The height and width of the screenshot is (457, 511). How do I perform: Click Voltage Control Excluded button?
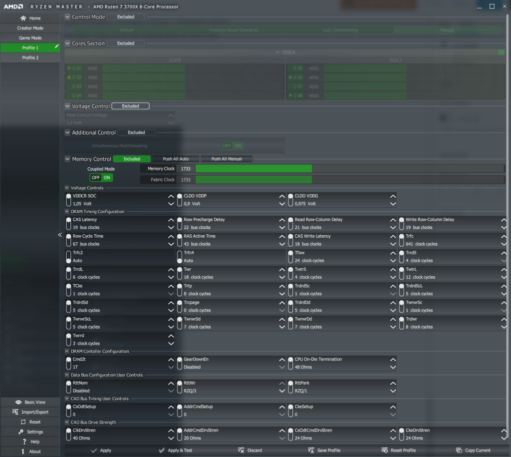point(130,106)
